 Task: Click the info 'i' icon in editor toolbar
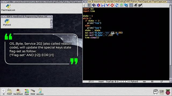click(x=85, y=5)
